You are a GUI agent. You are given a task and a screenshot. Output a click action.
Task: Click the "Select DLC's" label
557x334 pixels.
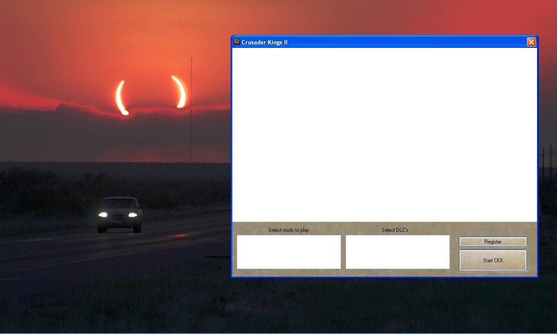point(395,230)
